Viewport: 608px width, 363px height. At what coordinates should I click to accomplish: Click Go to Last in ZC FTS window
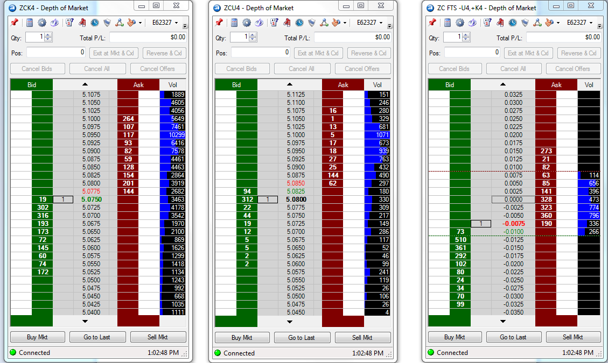pos(513,337)
